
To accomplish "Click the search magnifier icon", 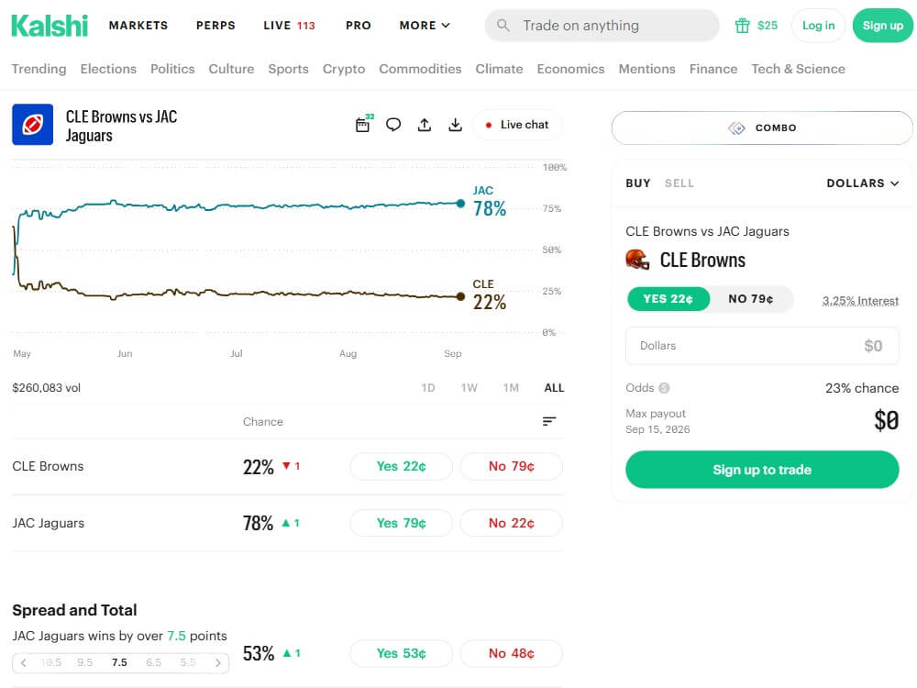I will [503, 25].
